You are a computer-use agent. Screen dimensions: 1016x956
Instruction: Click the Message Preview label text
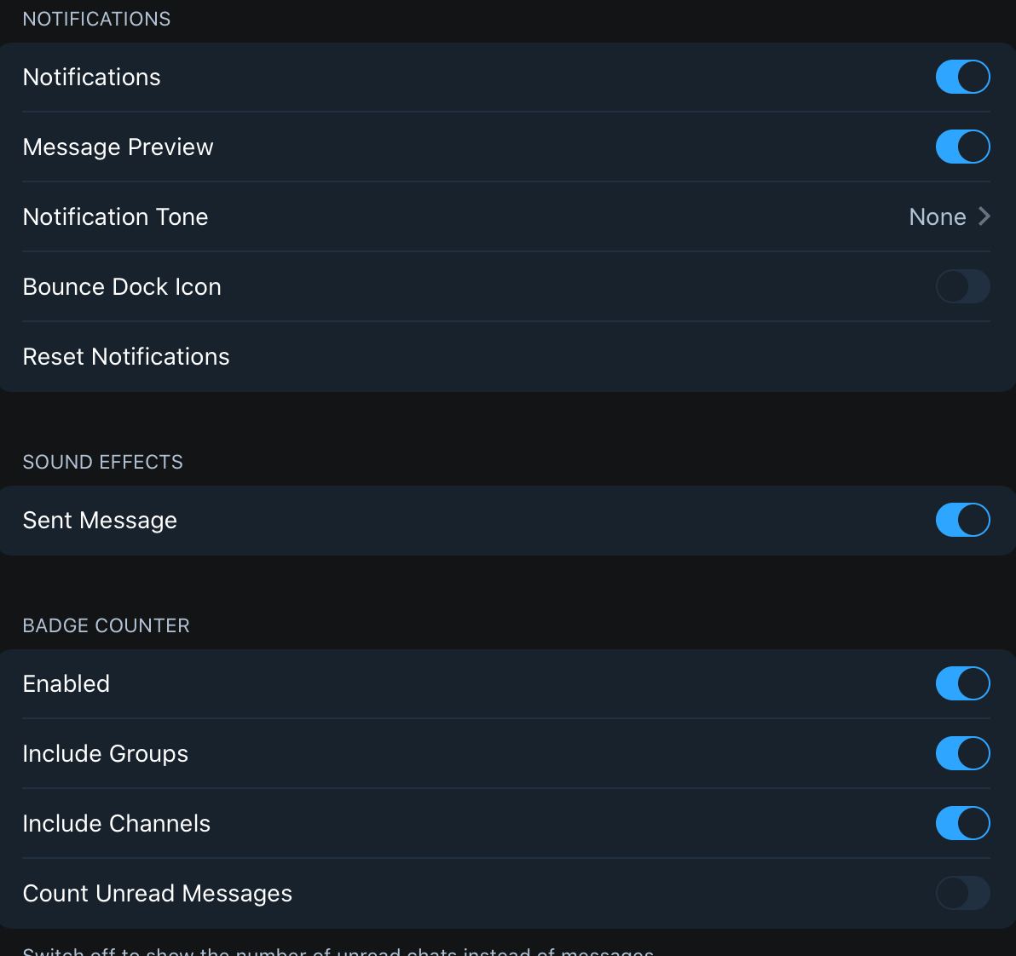tap(118, 147)
